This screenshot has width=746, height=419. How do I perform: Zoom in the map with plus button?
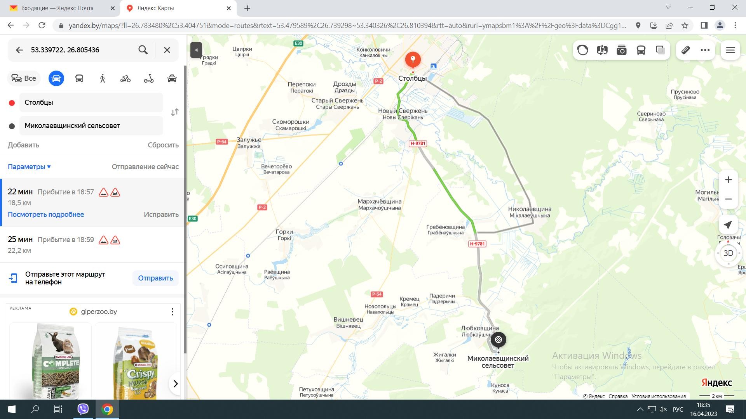coord(728,180)
